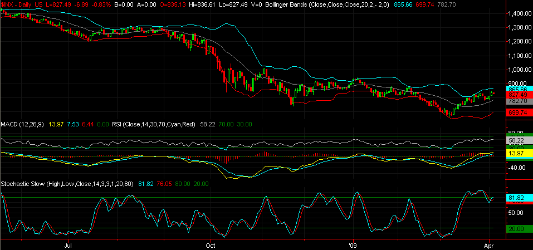The height and width of the screenshot is (250, 533).
Task: Click the 1,200.00 price axis label
Action: point(519,41)
